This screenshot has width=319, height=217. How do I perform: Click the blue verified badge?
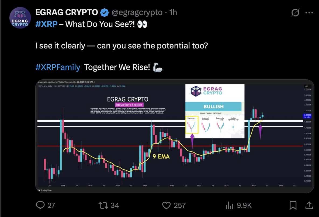tap(105, 13)
